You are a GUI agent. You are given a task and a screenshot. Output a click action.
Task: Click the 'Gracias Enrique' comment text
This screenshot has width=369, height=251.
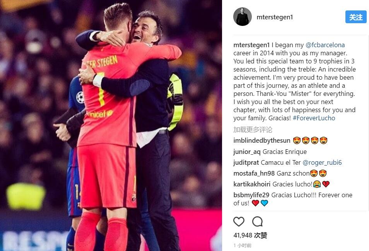coord(285,152)
